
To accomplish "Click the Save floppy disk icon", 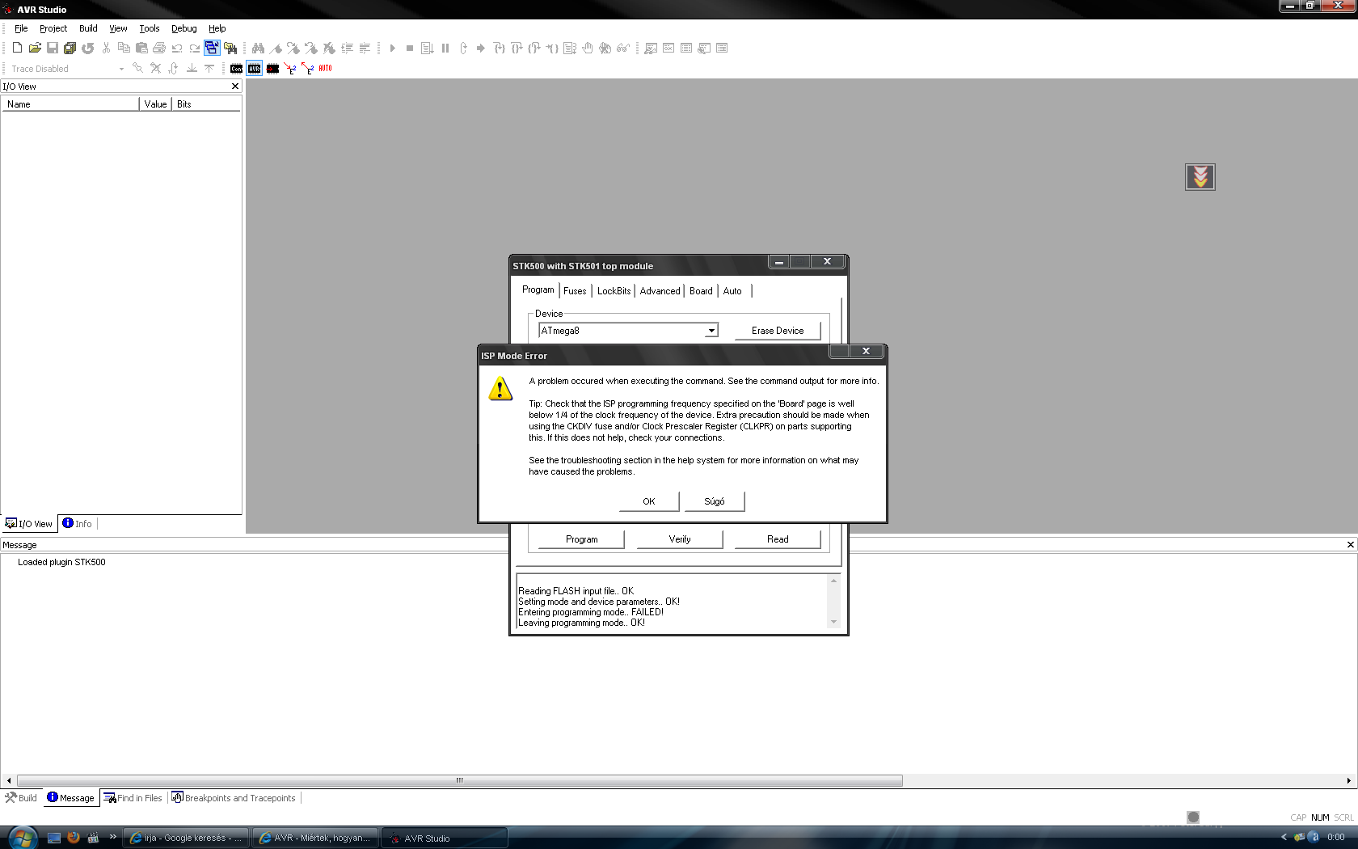I will [x=53, y=49].
